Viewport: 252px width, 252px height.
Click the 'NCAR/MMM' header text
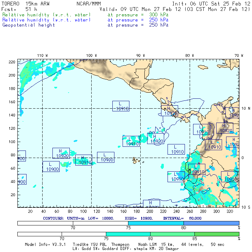89,4
